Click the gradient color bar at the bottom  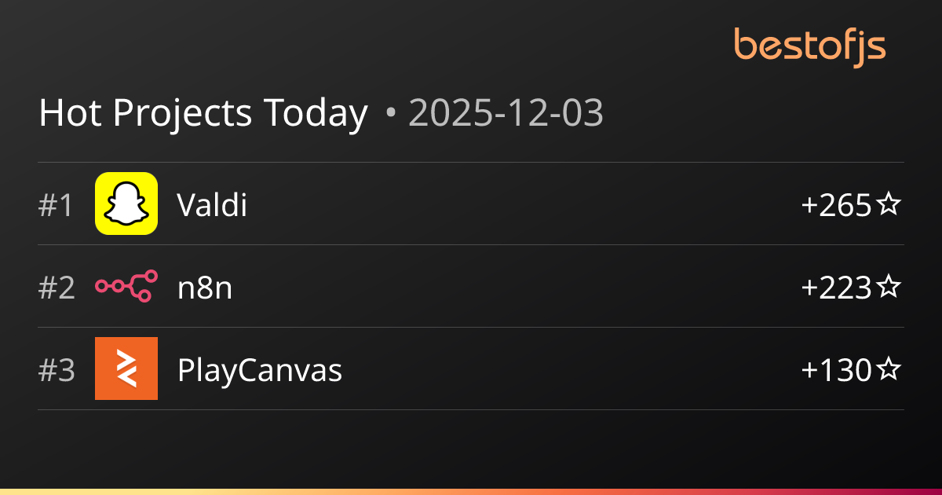click(471, 491)
